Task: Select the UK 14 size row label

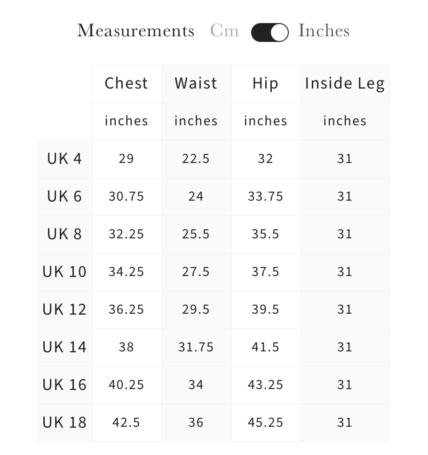Action: 64,347
